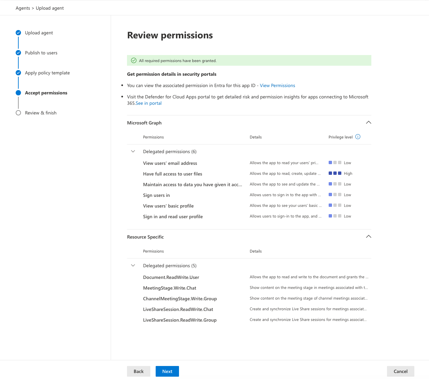The image size is (429, 379).
Task: Collapse Delegated permissions (5) under Resource Specific
Action: tap(133, 265)
